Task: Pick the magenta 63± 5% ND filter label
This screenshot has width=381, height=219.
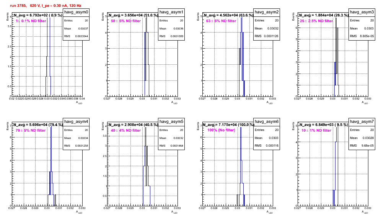Action: pos(221,21)
